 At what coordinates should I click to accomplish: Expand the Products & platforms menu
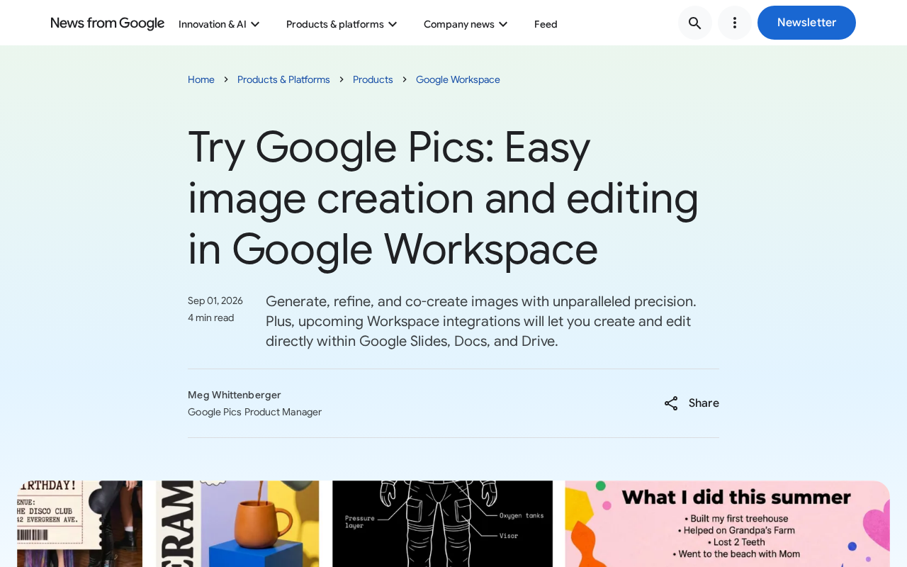click(342, 24)
